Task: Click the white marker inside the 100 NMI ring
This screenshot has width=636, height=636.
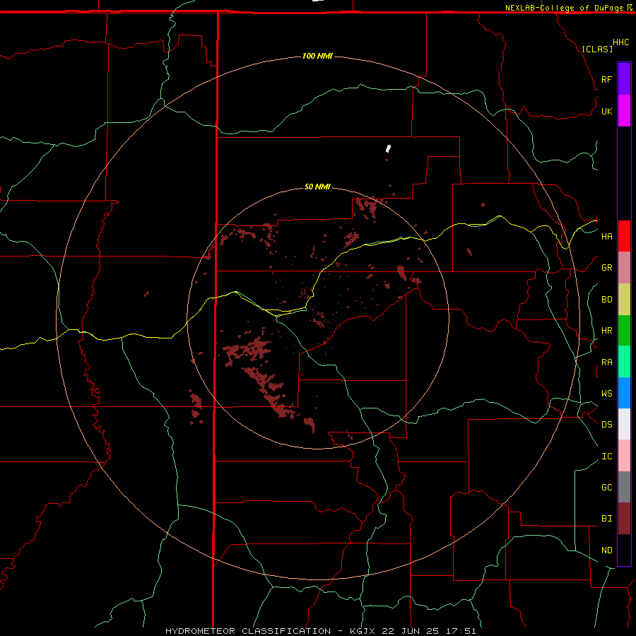Action: click(388, 149)
